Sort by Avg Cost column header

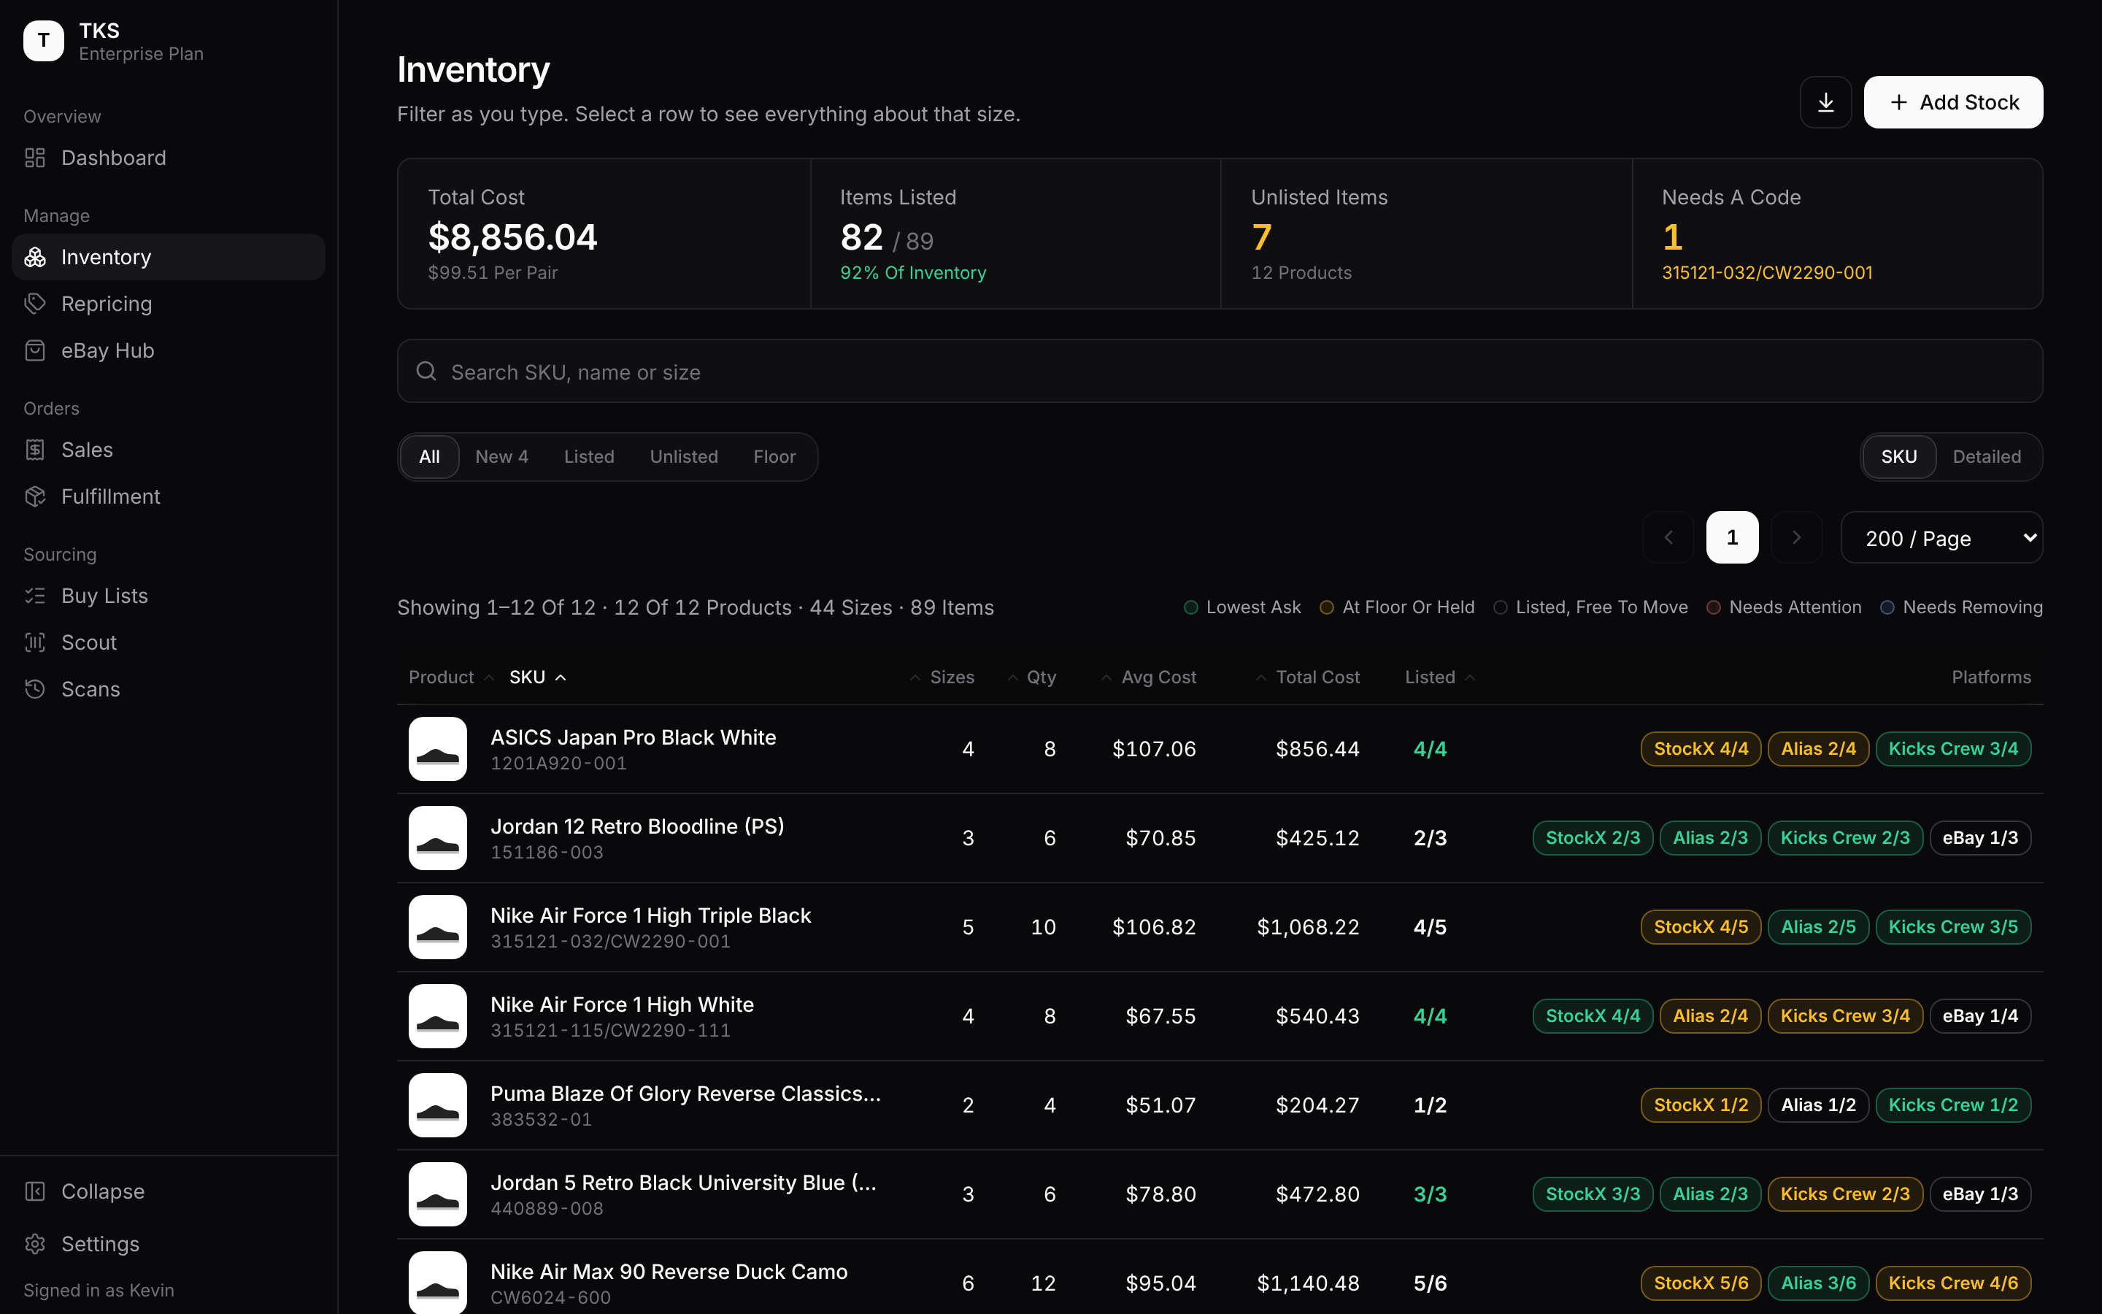[1148, 677]
